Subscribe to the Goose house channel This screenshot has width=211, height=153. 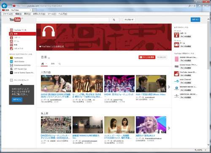[186, 68]
